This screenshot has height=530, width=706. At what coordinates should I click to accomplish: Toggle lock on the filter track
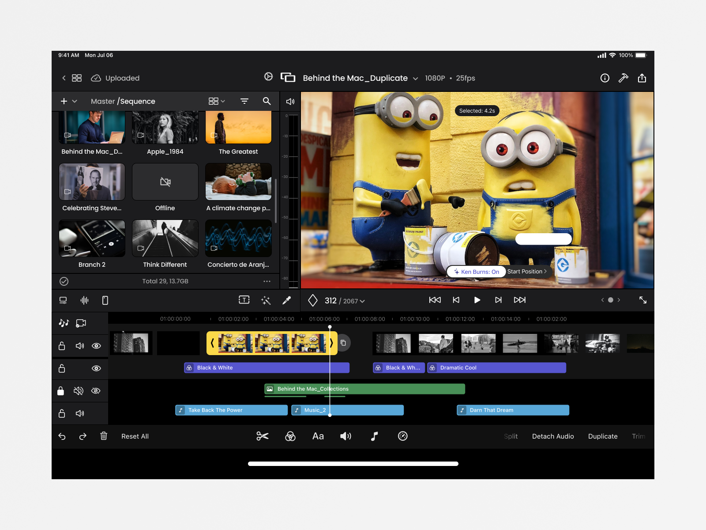tap(62, 368)
